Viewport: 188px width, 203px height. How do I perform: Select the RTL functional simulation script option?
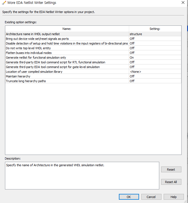click(55, 62)
